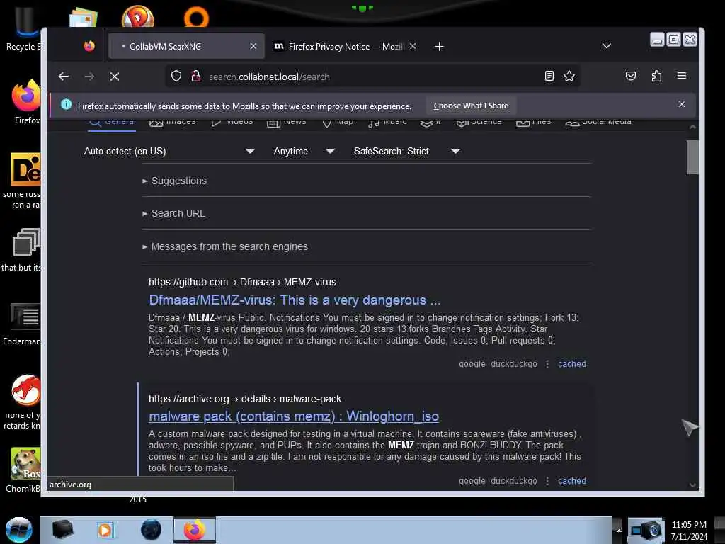Open the Anytime time range dropdown

304,152
